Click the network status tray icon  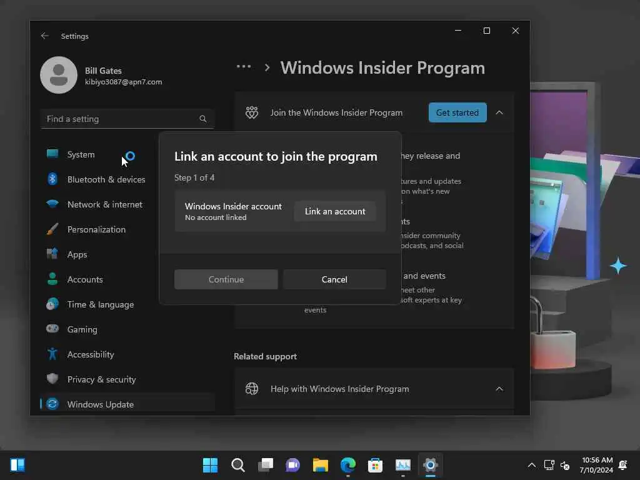click(x=549, y=465)
